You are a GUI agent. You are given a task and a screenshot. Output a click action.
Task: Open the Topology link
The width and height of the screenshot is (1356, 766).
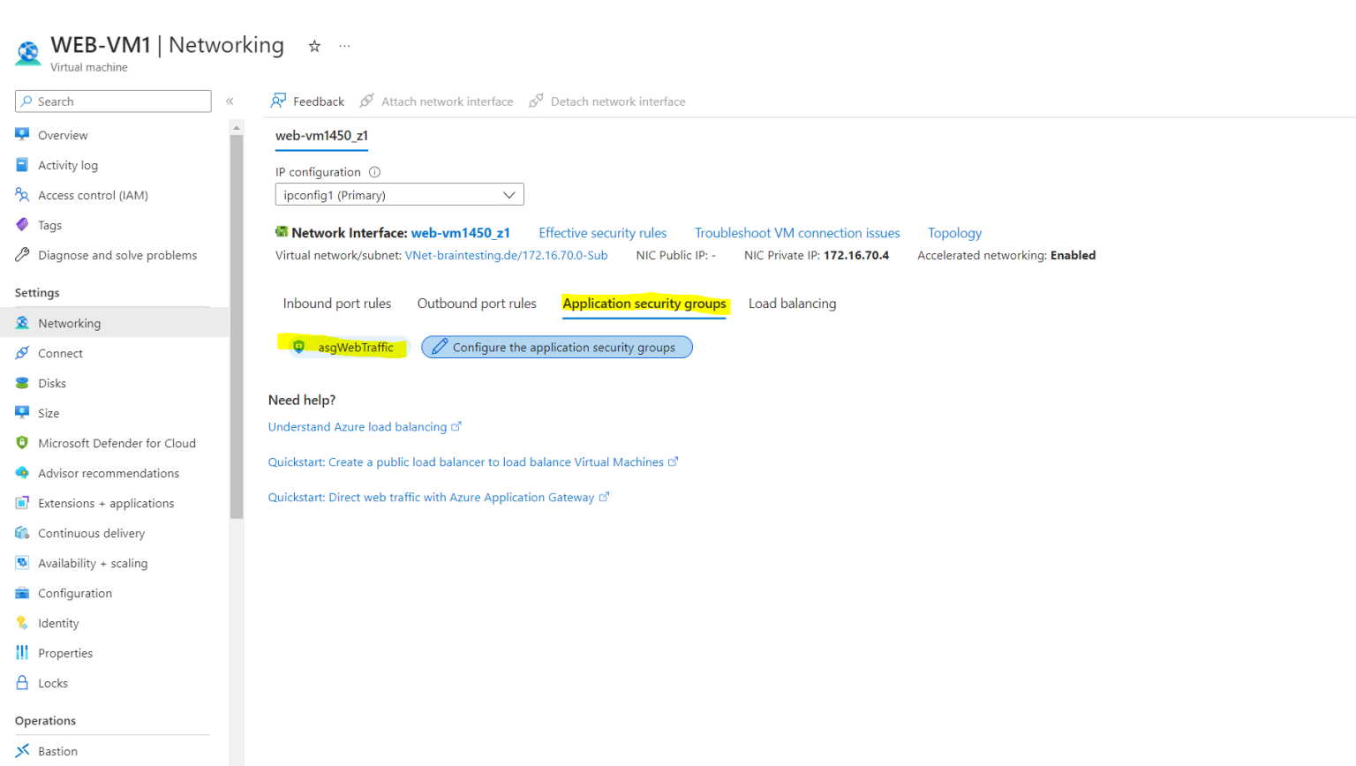point(954,233)
